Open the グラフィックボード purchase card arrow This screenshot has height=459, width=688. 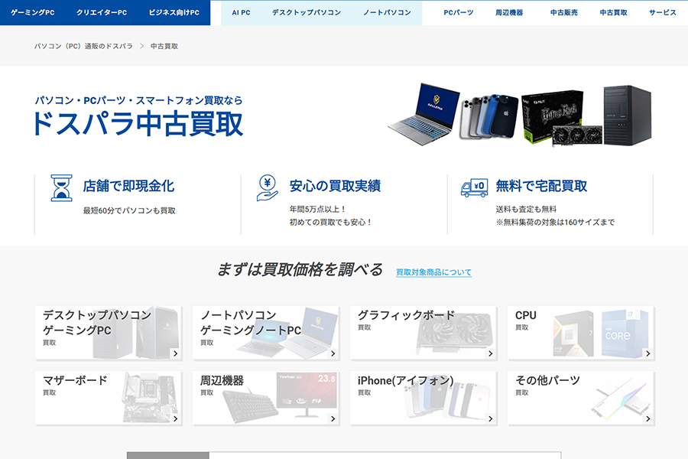(490, 353)
